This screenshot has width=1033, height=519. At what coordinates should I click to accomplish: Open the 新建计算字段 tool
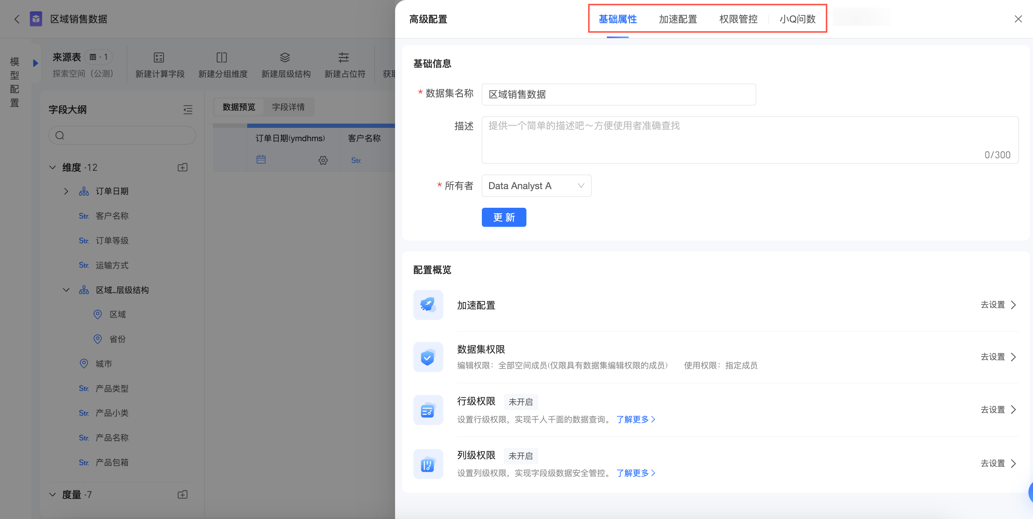coord(160,65)
